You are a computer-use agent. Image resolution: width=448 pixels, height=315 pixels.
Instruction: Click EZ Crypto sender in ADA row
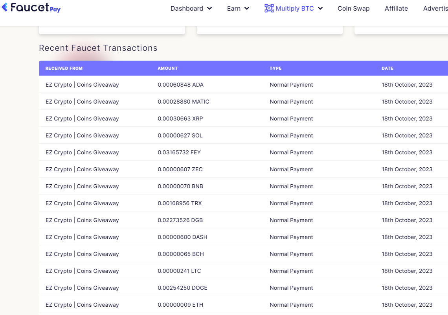tap(82, 85)
